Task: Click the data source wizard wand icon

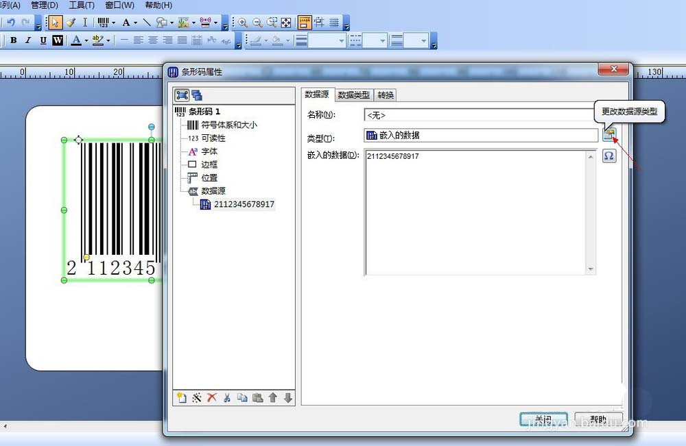Action: coord(196,397)
